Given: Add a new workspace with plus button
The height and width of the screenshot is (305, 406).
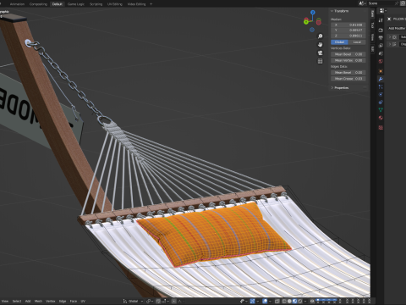Looking at the screenshot, I should click(x=151, y=4).
